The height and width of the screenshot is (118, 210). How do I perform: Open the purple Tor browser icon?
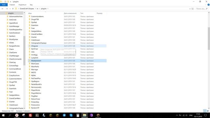pos(91,115)
